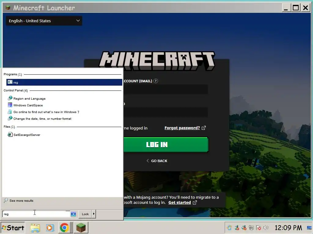
Task: Open the English - United States language dropdown
Action: (44, 21)
